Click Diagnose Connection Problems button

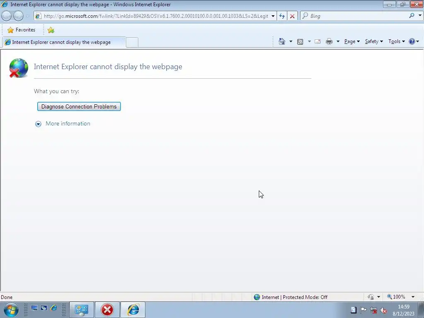point(79,106)
